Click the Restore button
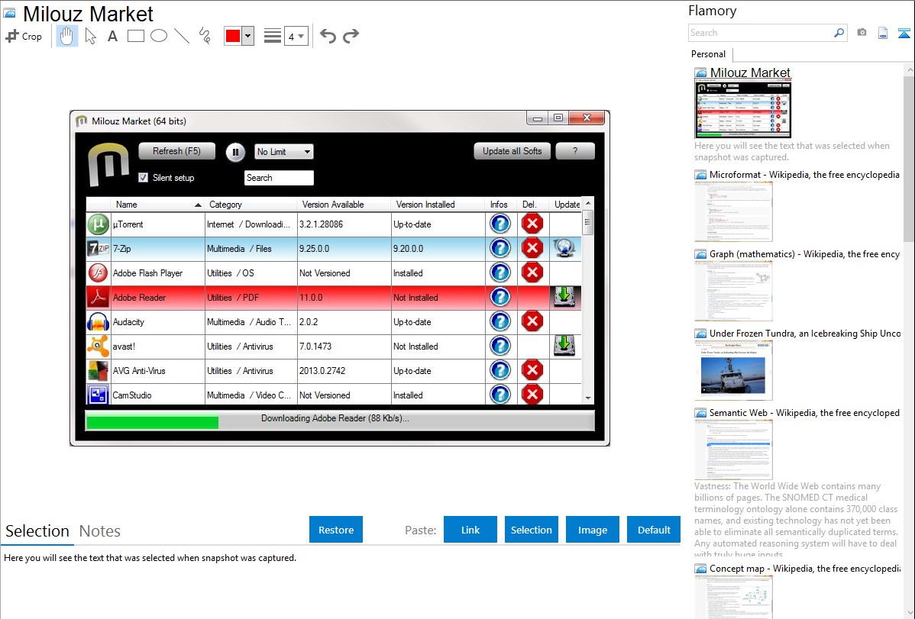Screen dimensions: 915x619 pos(336,530)
